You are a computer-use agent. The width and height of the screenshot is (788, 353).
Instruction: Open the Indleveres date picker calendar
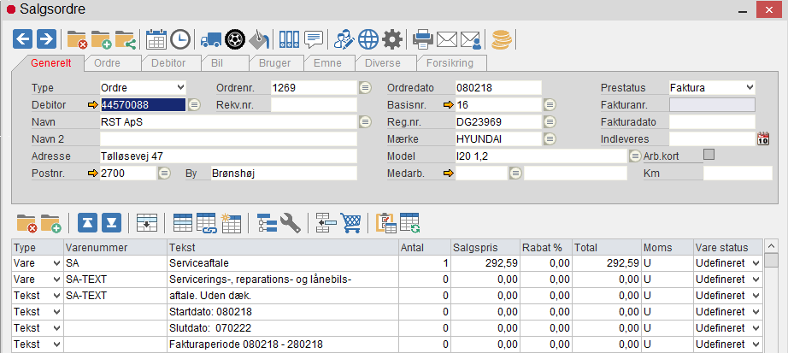pos(763,138)
